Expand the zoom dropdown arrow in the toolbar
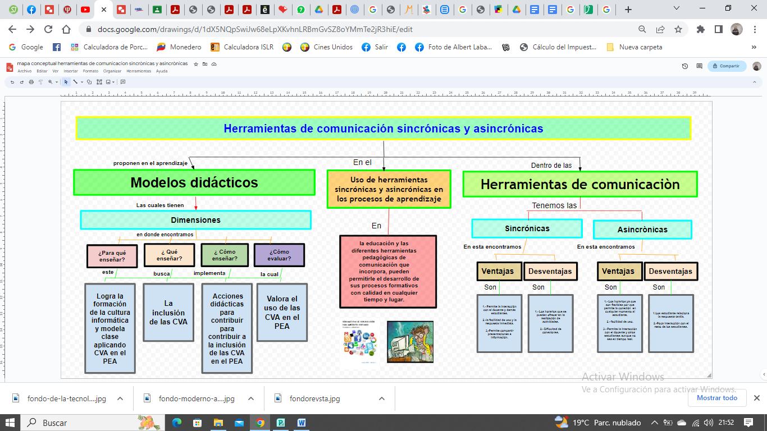767x431 pixels. (x=56, y=82)
